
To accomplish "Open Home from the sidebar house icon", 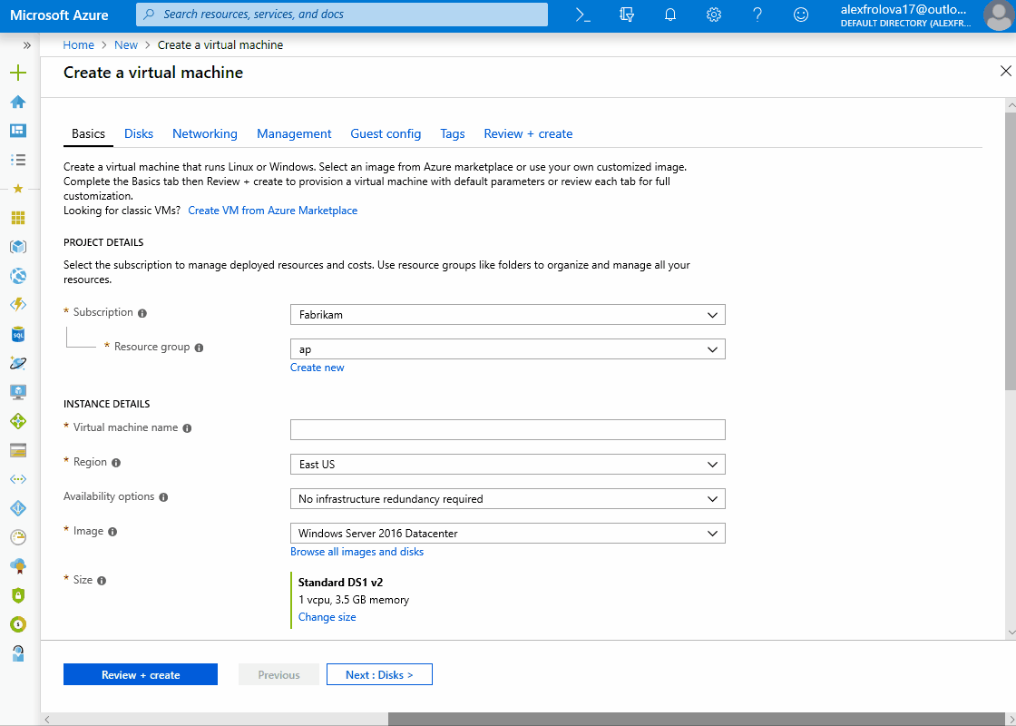I will [18, 102].
